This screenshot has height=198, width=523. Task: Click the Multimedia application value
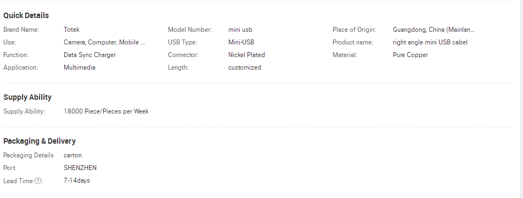pos(80,67)
